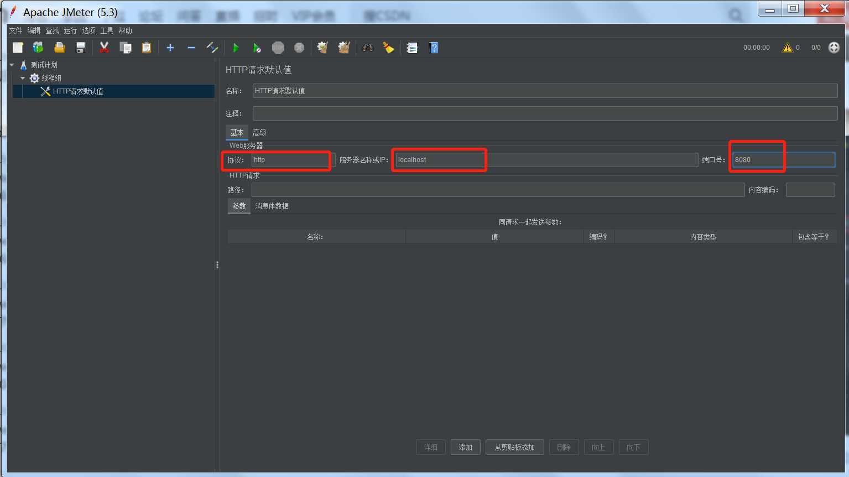The height and width of the screenshot is (477, 849).
Task: Click the 00:00:00 elapsed timer
Action: point(756,48)
